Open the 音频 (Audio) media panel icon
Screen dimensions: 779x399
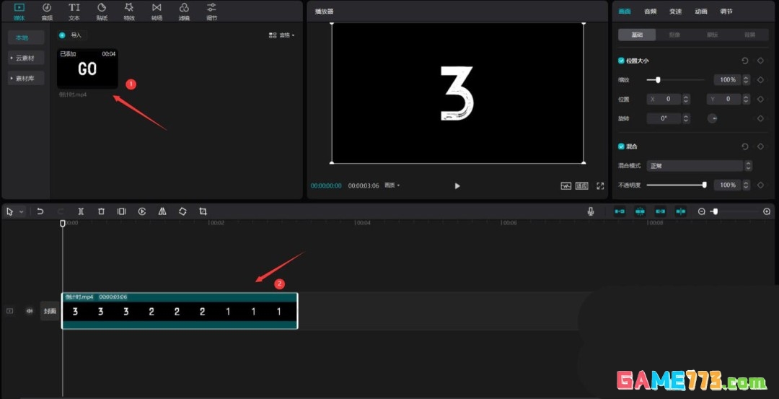coord(47,11)
